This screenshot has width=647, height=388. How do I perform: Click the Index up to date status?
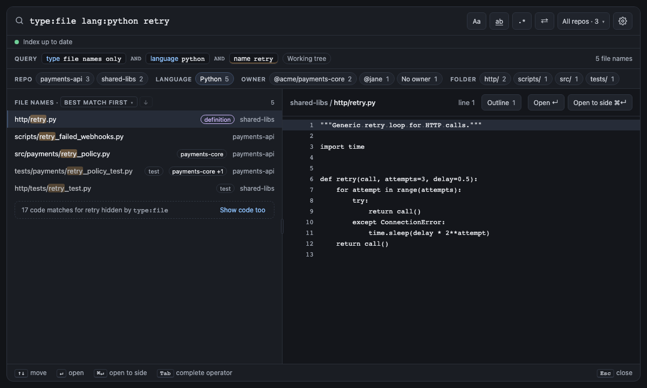[x=43, y=42]
